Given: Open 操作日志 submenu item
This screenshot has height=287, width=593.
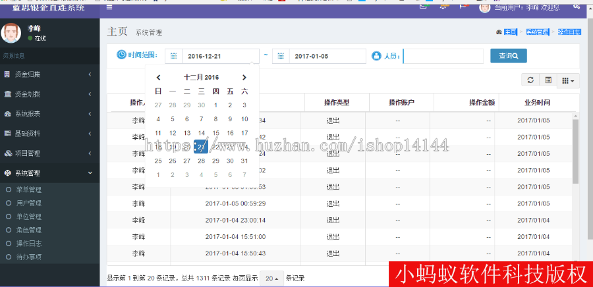Looking at the screenshot, I should (29, 244).
